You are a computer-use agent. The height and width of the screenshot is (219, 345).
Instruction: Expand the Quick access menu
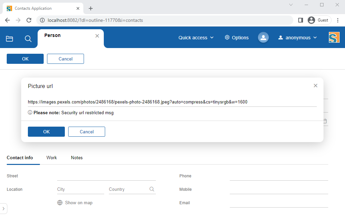[196, 38]
